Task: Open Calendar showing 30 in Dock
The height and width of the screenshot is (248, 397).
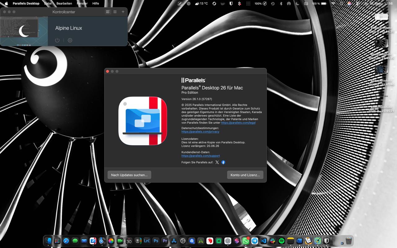Action: [x=129, y=241]
